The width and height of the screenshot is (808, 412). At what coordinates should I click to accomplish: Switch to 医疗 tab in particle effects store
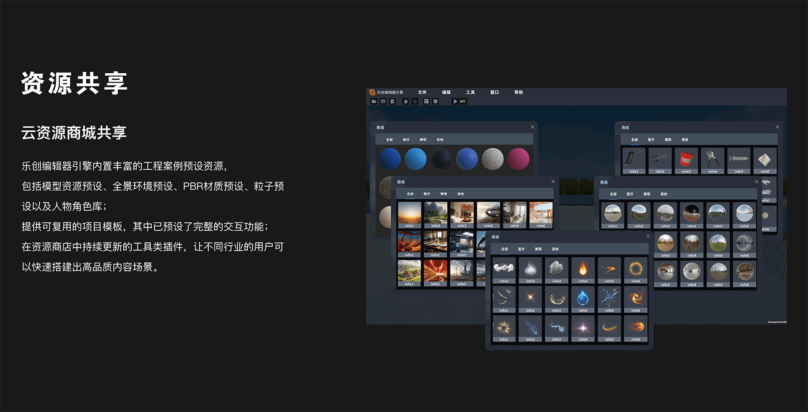[x=521, y=249]
